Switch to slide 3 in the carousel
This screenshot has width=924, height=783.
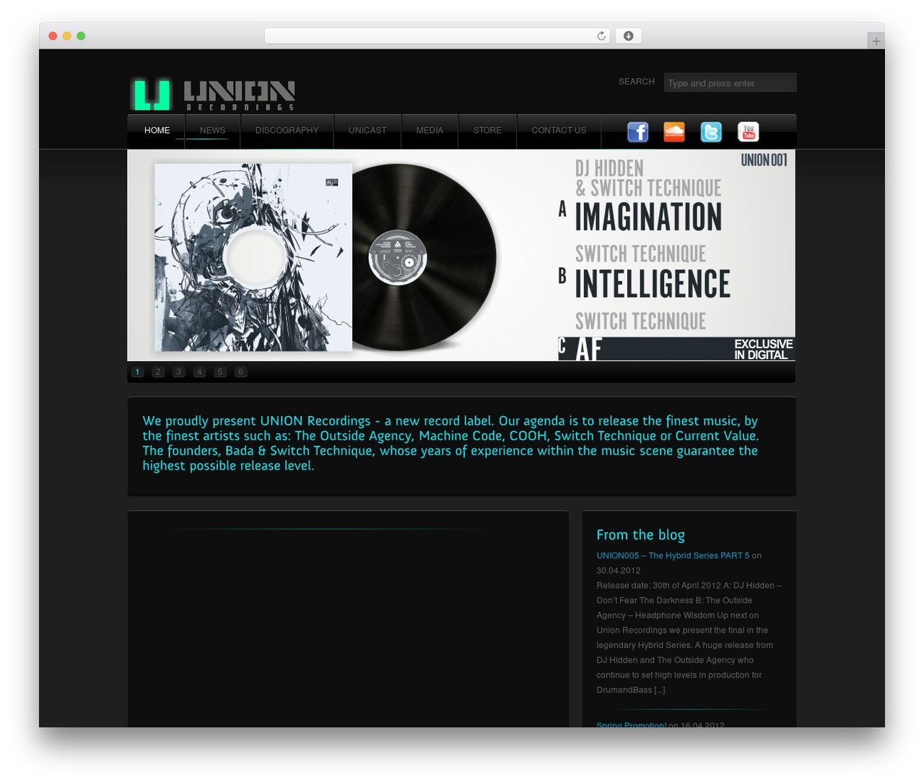[x=179, y=372]
